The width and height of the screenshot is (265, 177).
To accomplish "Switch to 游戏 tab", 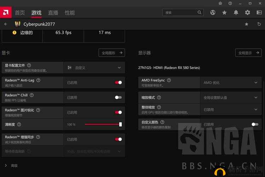I will [36, 13].
